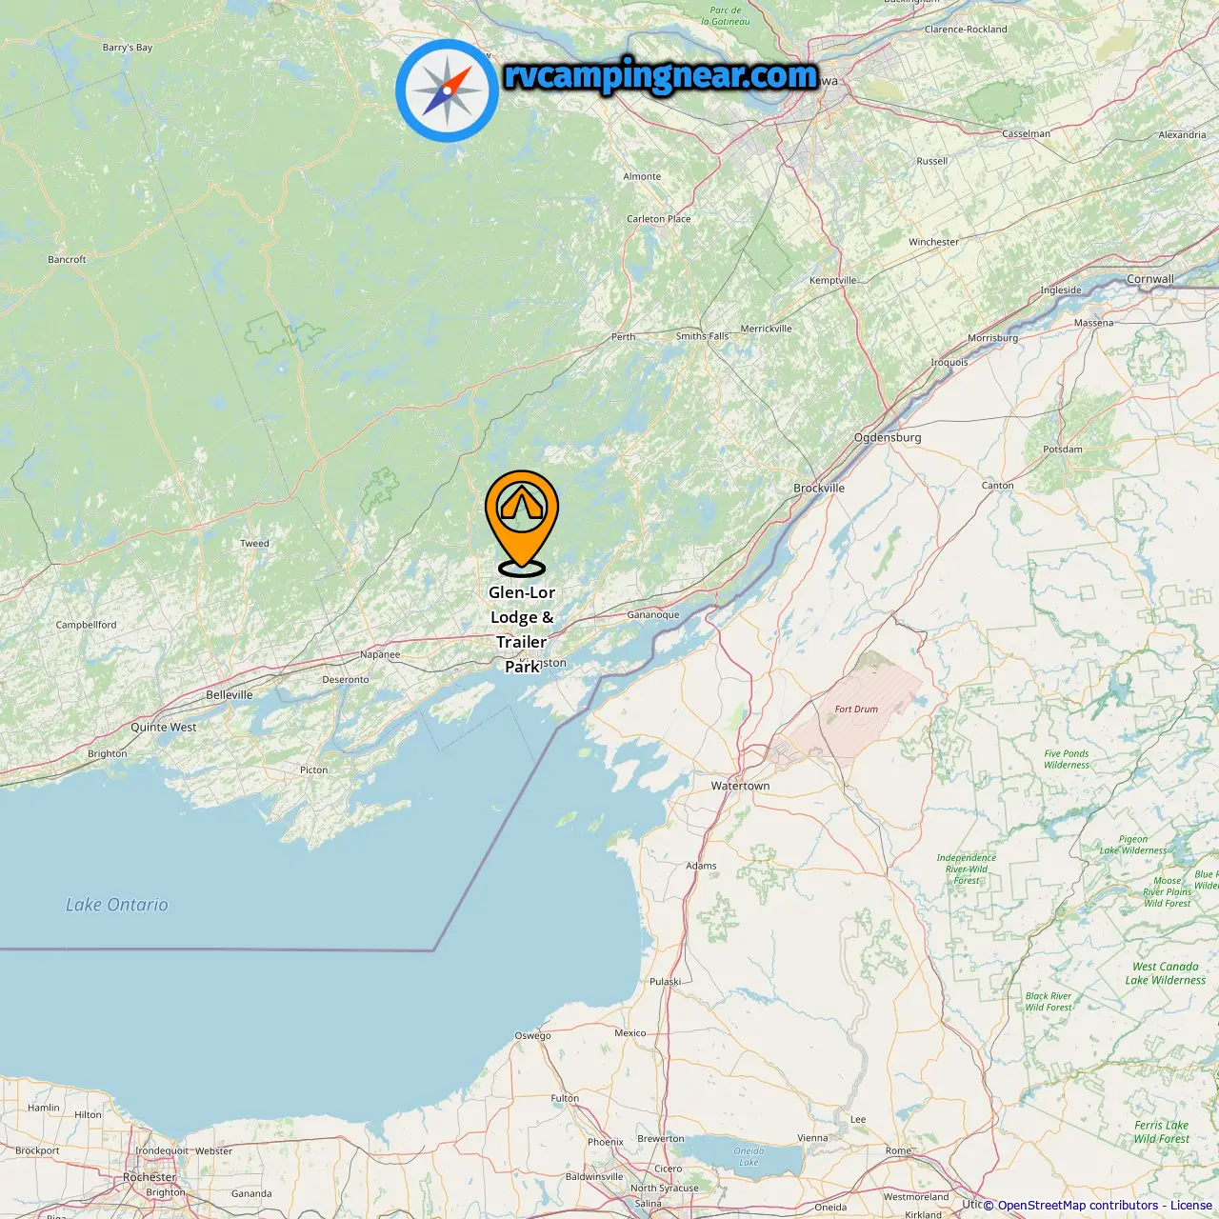The height and width of the screenshot is (1219, 1219).
Task: Click the Brockville town label
Action: click(819, 488)
